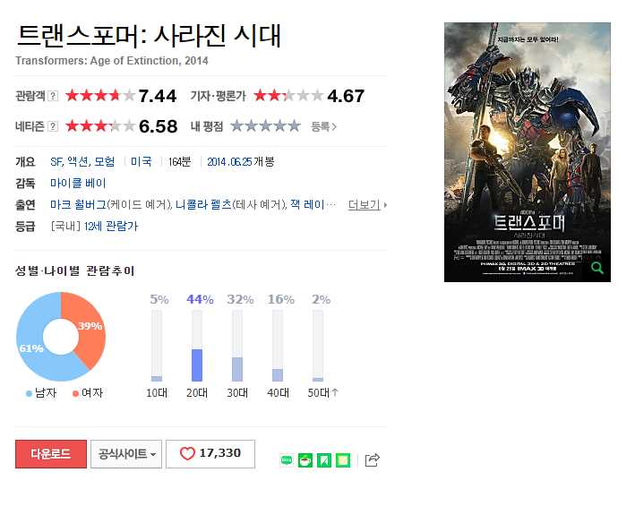Open the Transformers movie poster thumbnail

(x=528, y=152)
